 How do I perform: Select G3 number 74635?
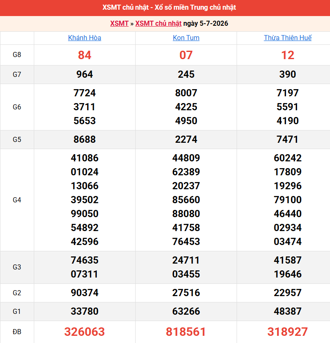[85, 260]
